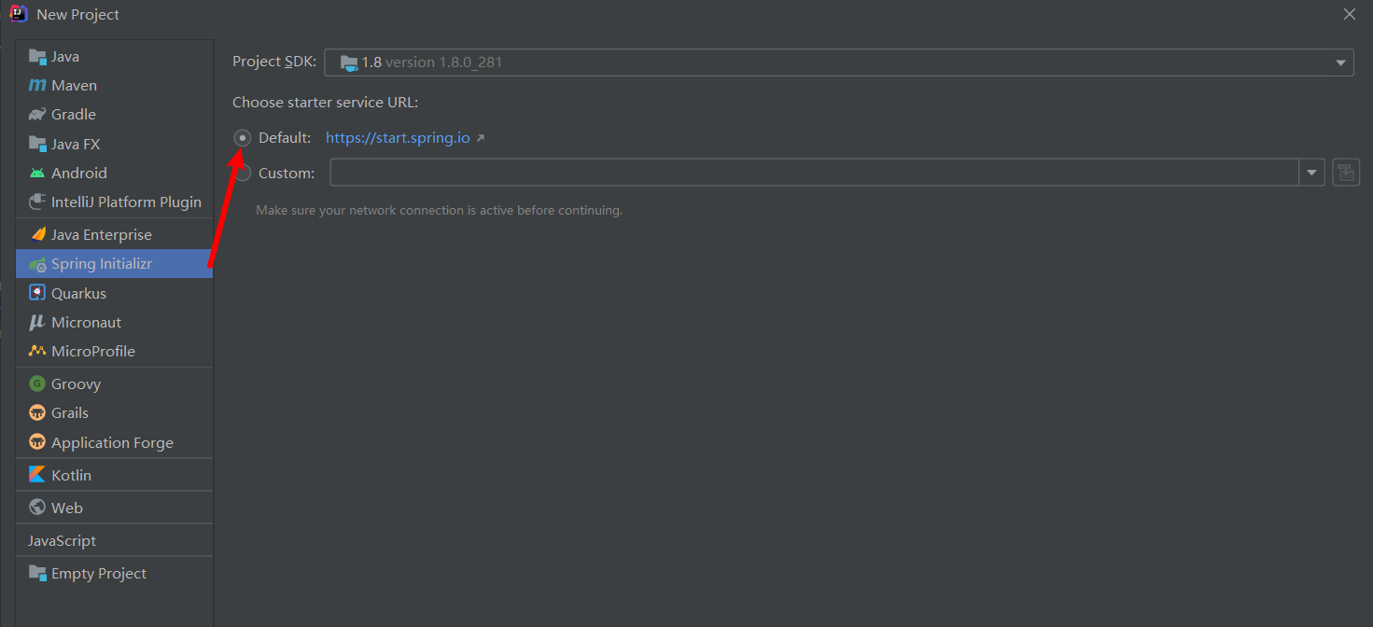The image size is (1373, 627).
Task: Select Java FX project type
Action: [114, 144]
